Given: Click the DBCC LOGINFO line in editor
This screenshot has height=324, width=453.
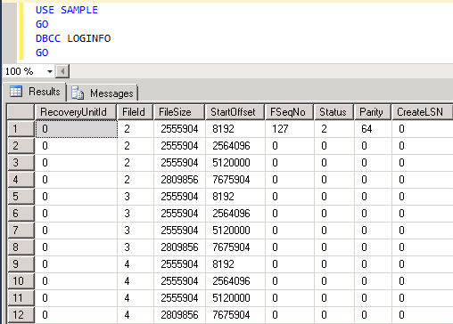Looking at the screenshot, I should [73, 38].
